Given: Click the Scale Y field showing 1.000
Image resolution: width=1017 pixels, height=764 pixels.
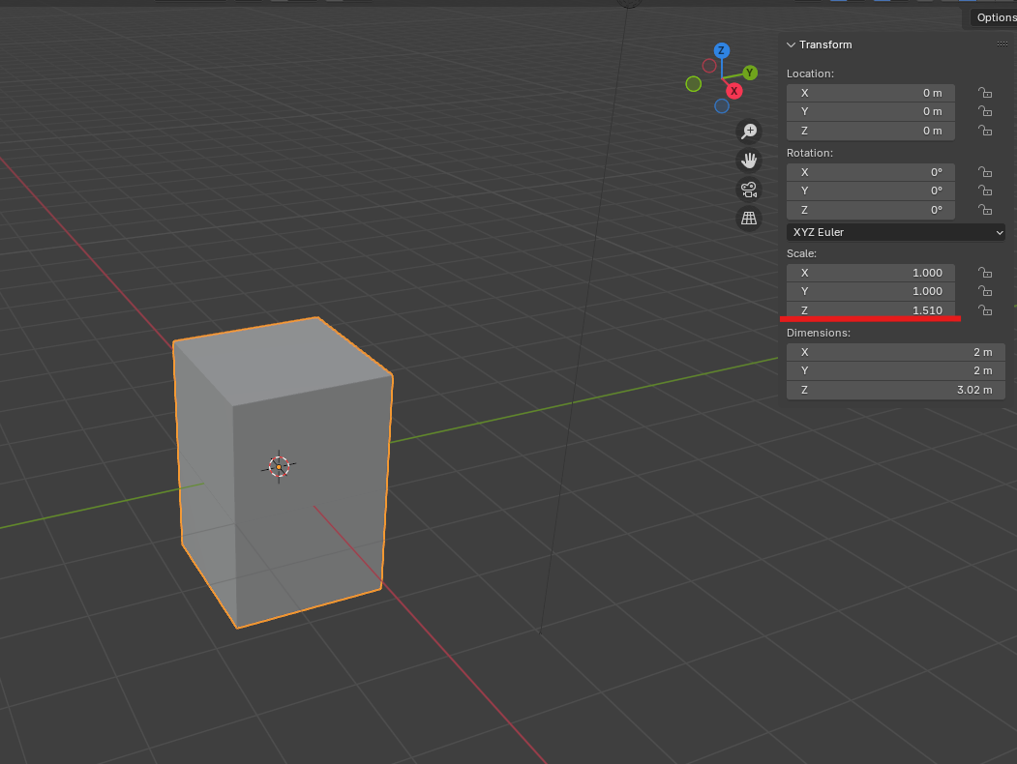Looking at the screenshot, I should point(871,291).
